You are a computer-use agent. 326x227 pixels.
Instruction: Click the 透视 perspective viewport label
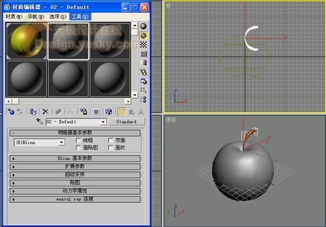[171, 120]
